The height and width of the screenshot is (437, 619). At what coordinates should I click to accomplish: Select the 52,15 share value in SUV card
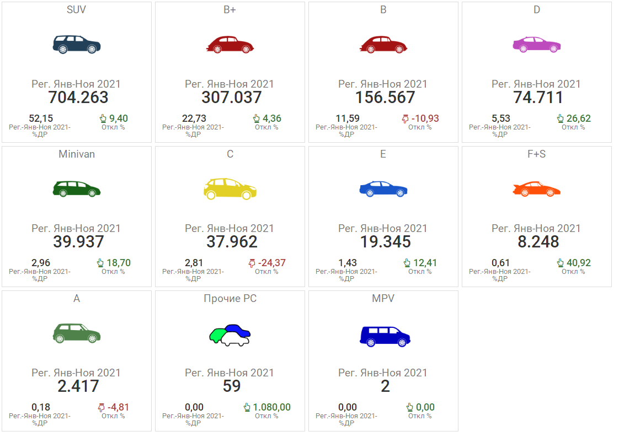pos(41,118)
